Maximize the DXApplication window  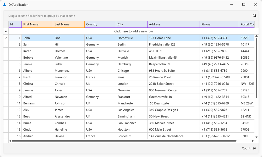pyautogui.click(x=244, y=4)
